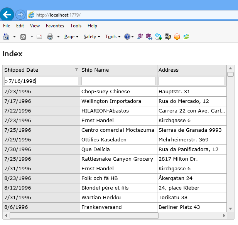Click the 2817 Milton Dr. cell

pyautogui.click(x=192, y=159)
